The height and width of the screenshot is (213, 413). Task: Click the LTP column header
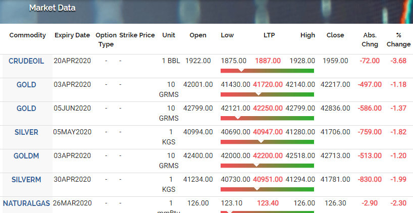(269, 35)
